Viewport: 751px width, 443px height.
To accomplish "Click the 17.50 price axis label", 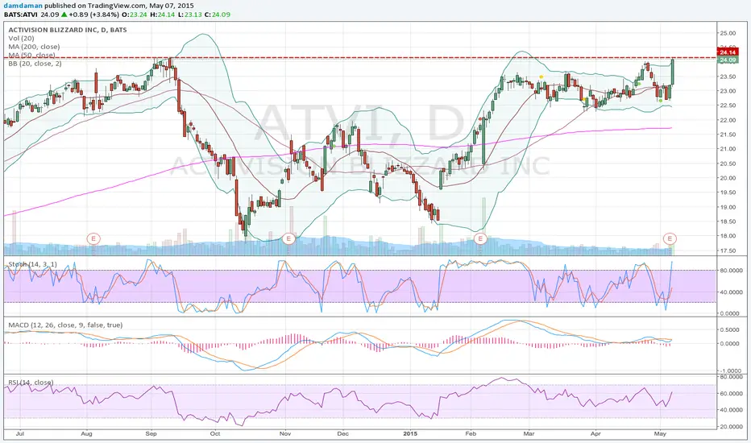I will coord(728,250).
